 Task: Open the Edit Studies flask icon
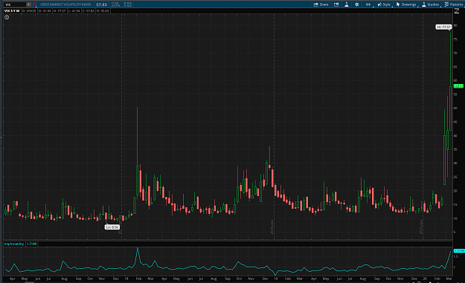[347, 4]
